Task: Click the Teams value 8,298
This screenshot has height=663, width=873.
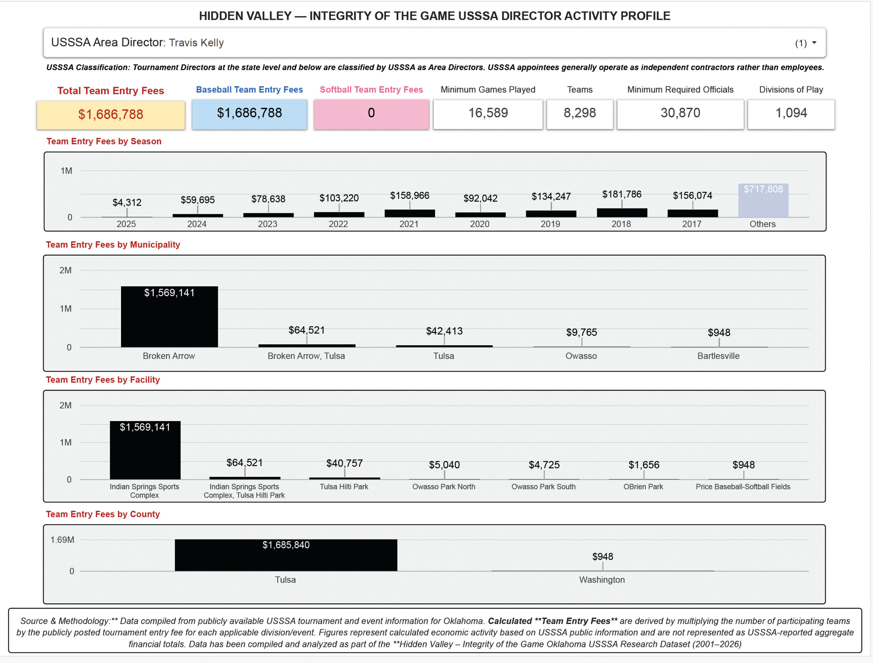Action: coord(580,114)
